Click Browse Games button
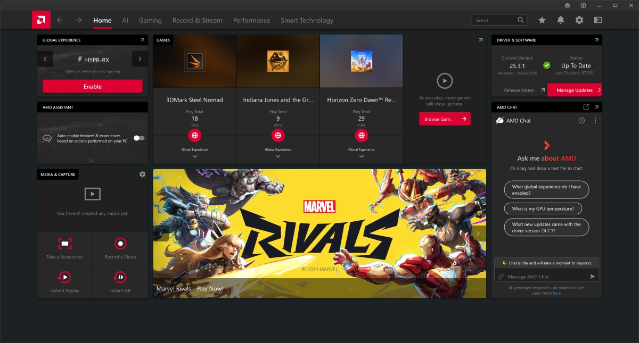This screenshot has height=343, width=639. [445, 119]
